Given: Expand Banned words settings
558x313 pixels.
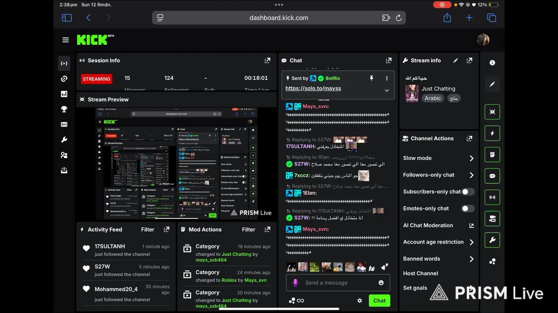Looking at the screenshot, I should pos(471,259).
